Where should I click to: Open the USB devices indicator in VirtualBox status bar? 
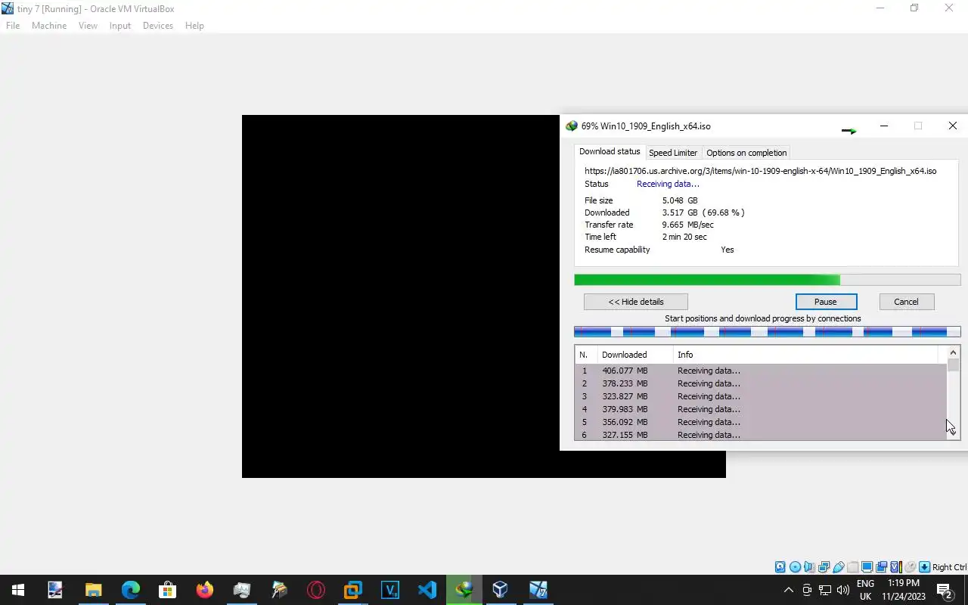[838, 567]
